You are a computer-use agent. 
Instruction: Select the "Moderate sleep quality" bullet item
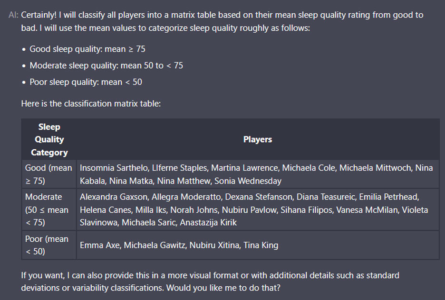[106, 65]
